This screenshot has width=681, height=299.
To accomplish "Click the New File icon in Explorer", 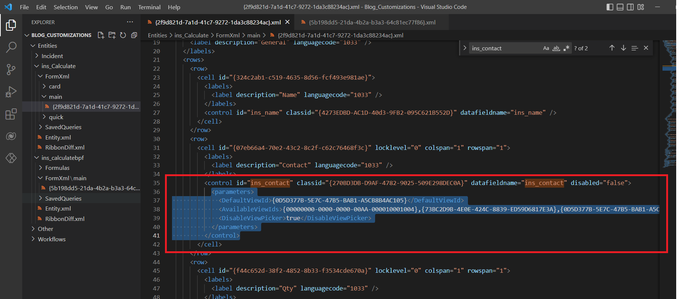I will (x=101, y=35).
